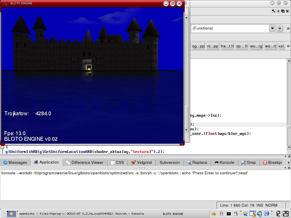Close the Application output view with its X

(x=289, y=168)
